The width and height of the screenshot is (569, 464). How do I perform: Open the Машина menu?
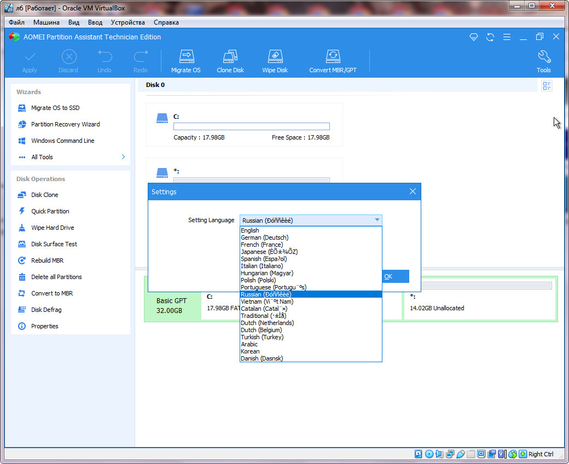(47, 22)
